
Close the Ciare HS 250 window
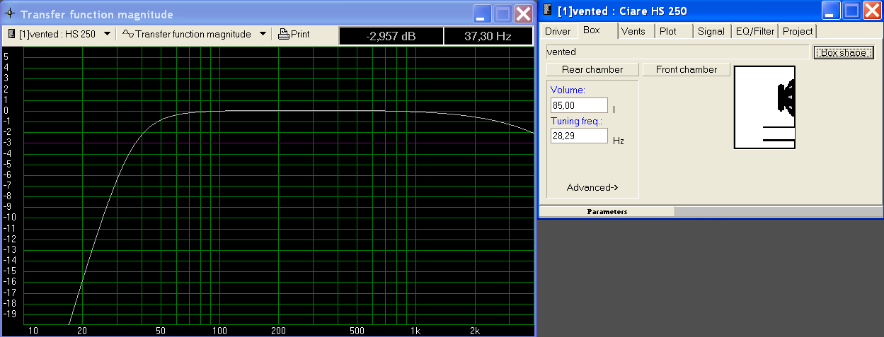click(871, 11)
